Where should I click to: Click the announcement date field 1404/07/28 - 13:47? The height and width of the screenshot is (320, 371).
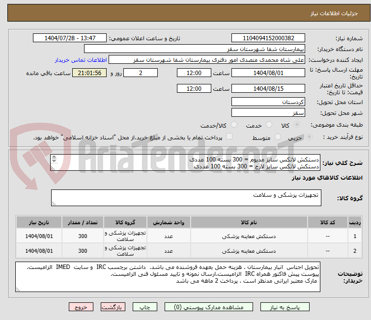click(x=70, y=38)
